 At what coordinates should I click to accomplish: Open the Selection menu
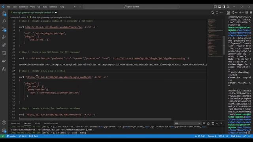pos(23,7)
